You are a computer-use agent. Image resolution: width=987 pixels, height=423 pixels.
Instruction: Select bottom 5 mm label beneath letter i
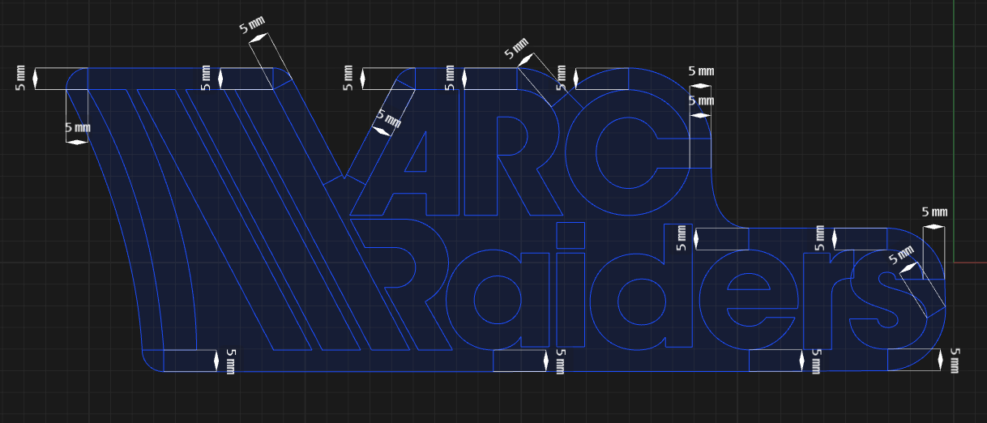[559, 361]
